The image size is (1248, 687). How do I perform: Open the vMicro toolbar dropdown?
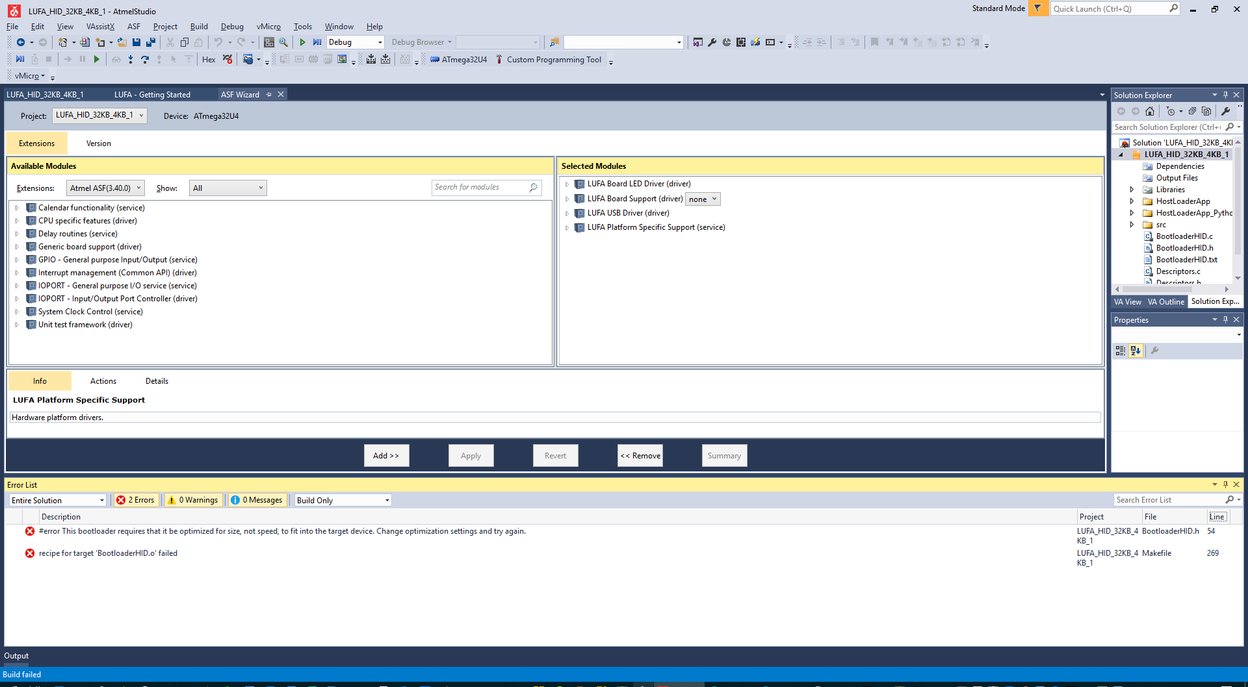30,76
